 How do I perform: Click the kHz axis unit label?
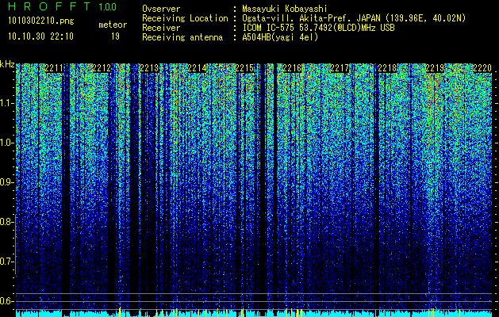[x=7, y=64]
